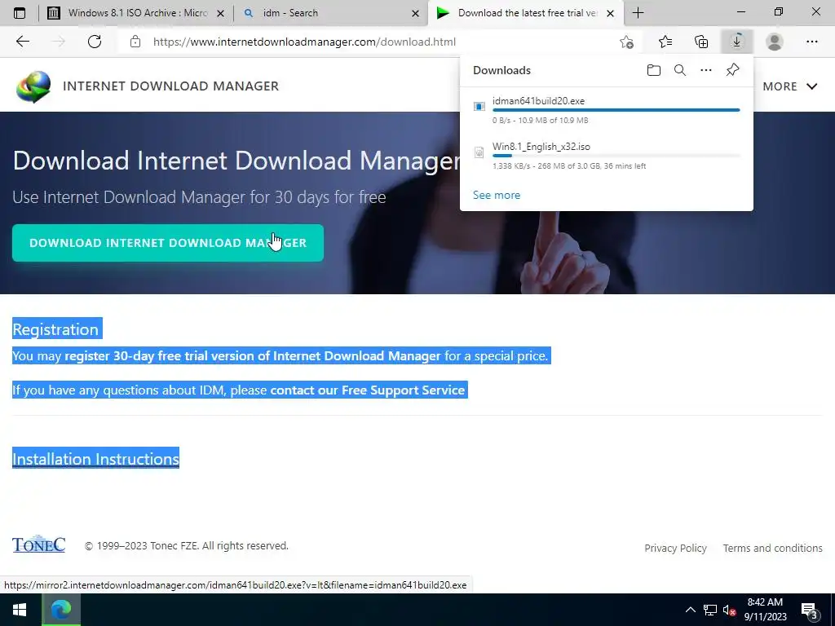Click the Registration heading
Viewport: 835px width, 626px height.
(x=55, y=329)
